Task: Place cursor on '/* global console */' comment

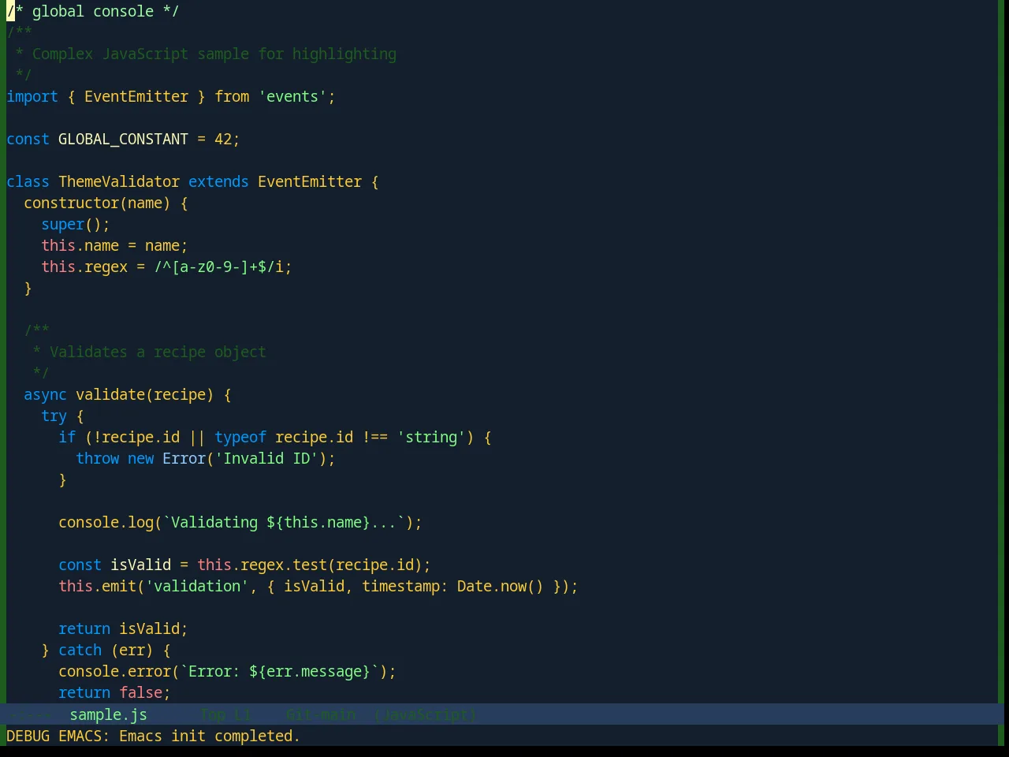Action: point(93,11)
